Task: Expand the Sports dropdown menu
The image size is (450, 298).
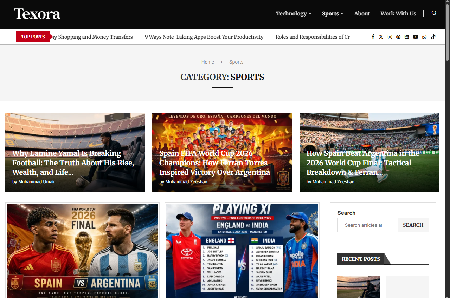Action: coord(333,14)
